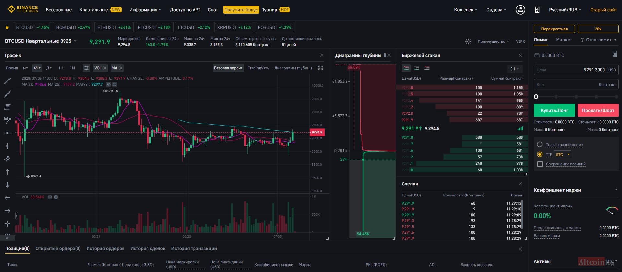Click the order size slider handle

[536, 97]
